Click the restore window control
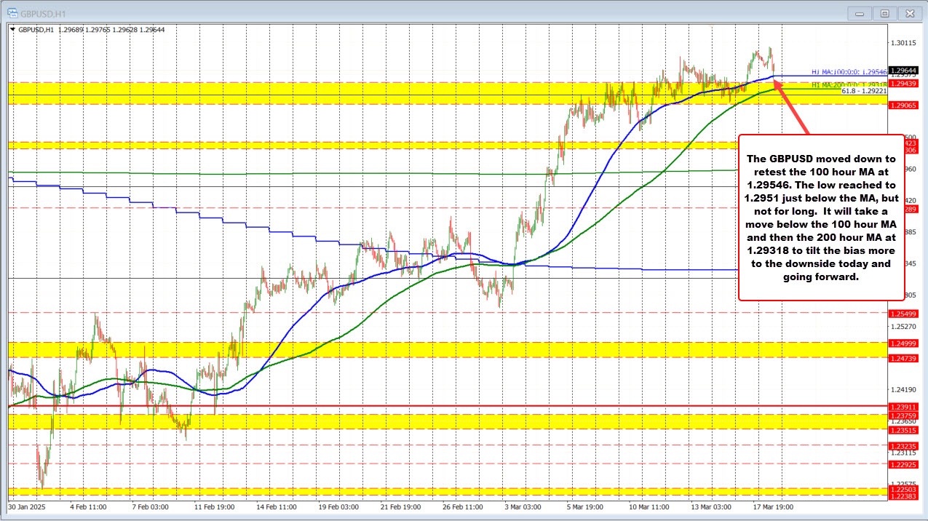 tap(884, 13)
